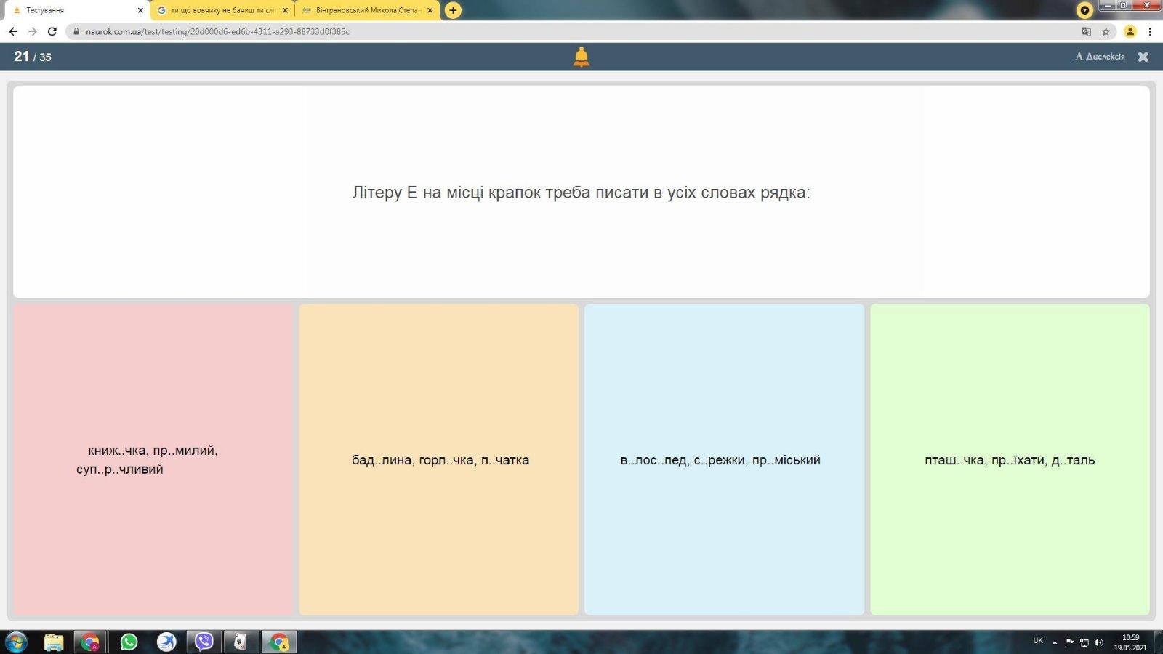Translate this page using the translate icon
Viewport: 1163px width, 654px height.
point(1087,31)
